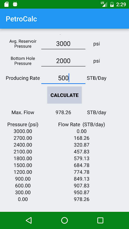The height and width of the screenshot is (229, 129).
Task: Select the 2100.00 pressure row
Action: 23,152
